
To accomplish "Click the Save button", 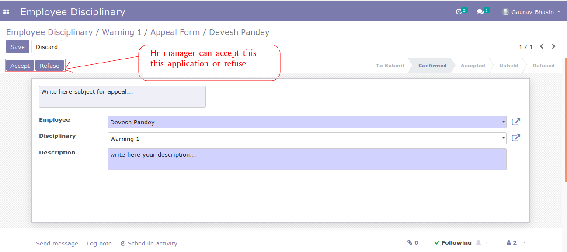I will point(17,47).
